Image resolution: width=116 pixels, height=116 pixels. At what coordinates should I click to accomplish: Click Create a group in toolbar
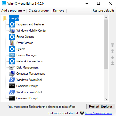39,11
